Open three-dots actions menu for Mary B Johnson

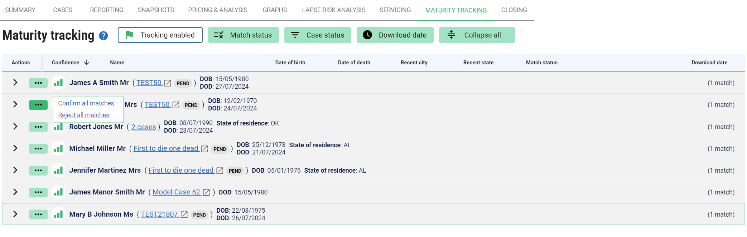pos(38,214)
